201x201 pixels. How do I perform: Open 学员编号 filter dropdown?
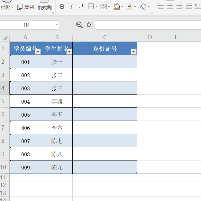38,52
